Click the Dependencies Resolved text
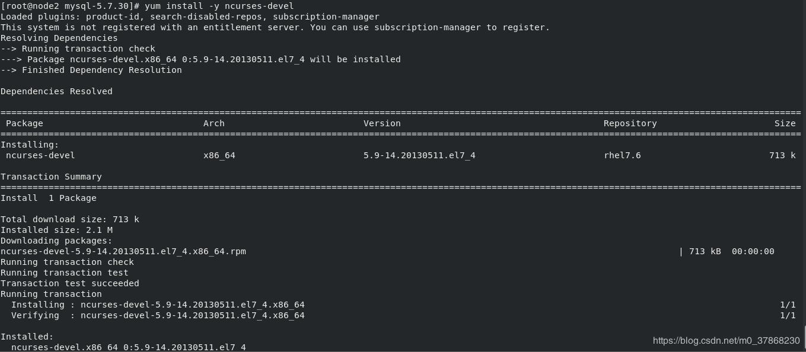Viewport: 806px width, 352px height. coord(56,91)
